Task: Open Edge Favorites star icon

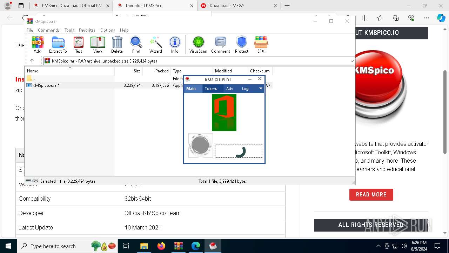Action: click(380, 18)
